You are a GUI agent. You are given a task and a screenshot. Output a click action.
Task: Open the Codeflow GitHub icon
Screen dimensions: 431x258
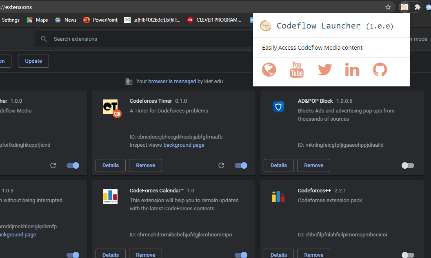coord(380,70)
